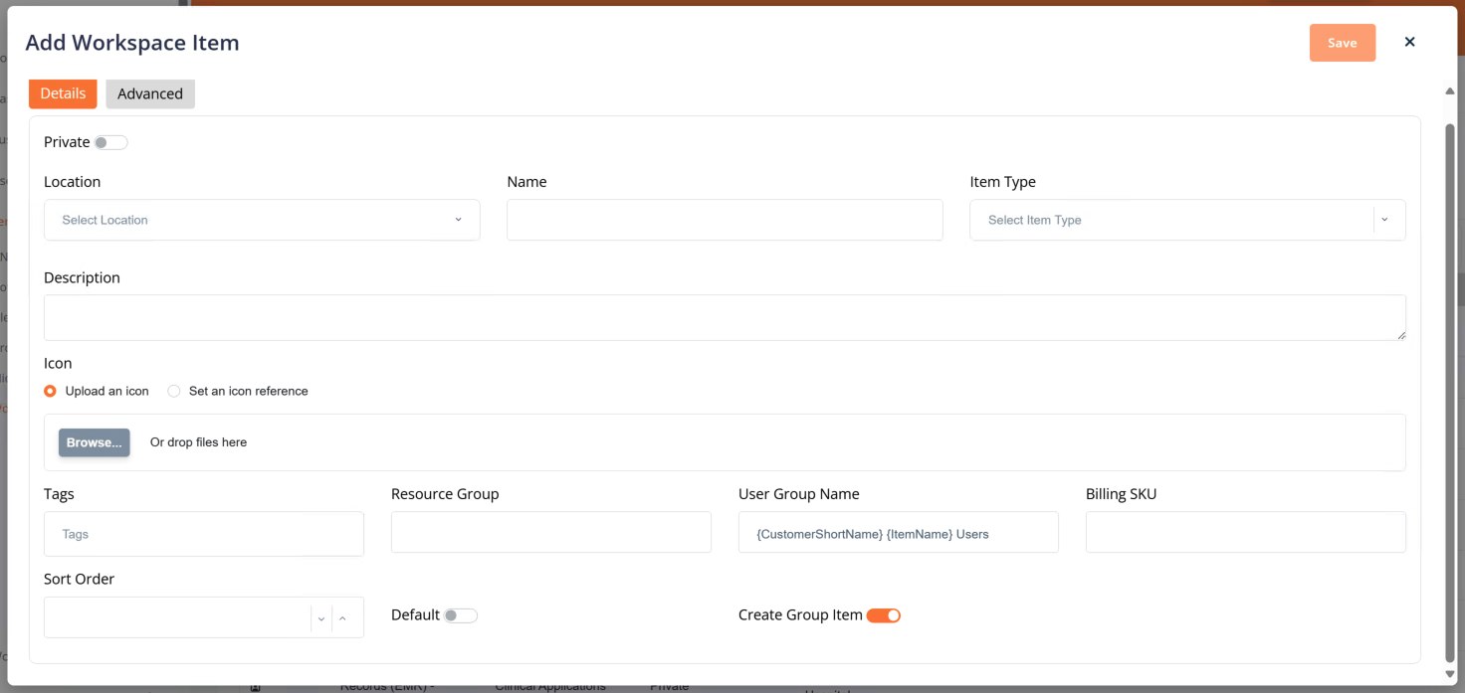Focus the Description text area
Screen dimensions: 1465x693
[724, 317]
